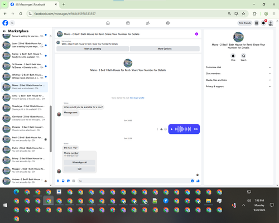The width and height of the screenshot is (279, 223).
Task: Open Microsoft Edge from the taskbar
Action: pos(16,192)
